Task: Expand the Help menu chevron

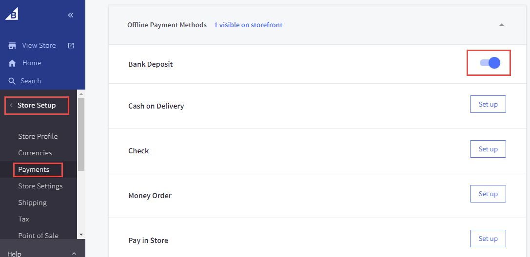Action: (x=74, y=253)
